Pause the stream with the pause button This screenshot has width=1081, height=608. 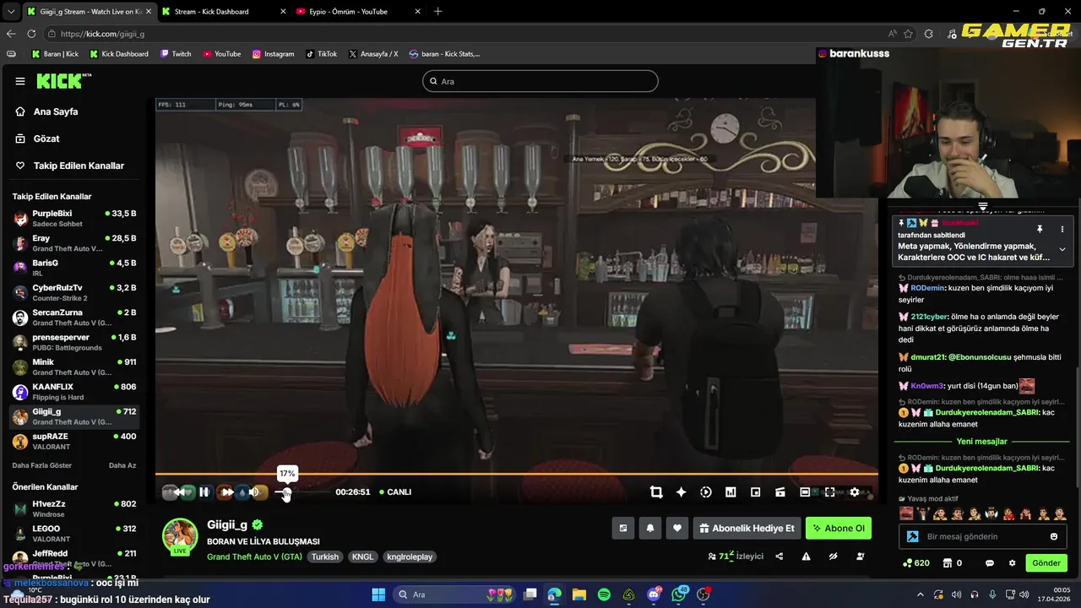click(204, 492)
